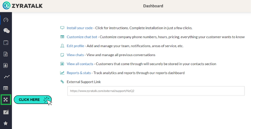Open the Reports & stats link
Viewport: 258px width, 129px height.
[79, 73]
